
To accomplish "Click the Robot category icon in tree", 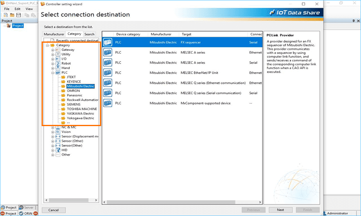I will click(58, 63).
